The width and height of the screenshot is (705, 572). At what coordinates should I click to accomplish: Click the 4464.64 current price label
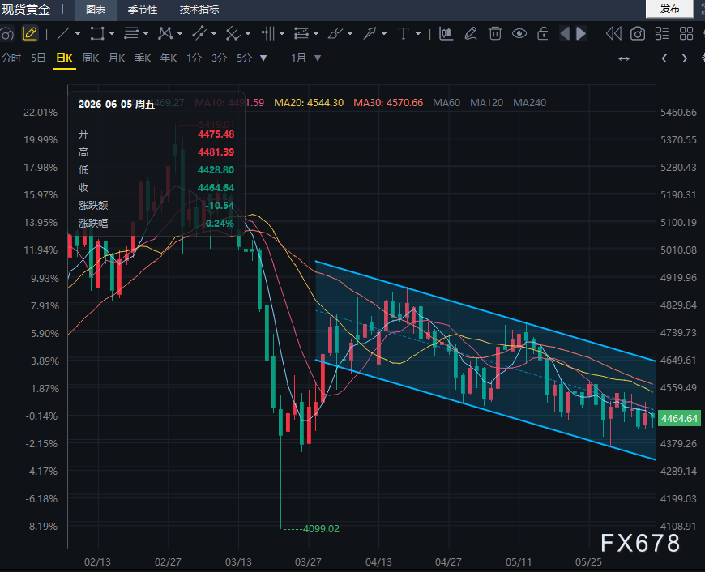click(x=679, y=419)
